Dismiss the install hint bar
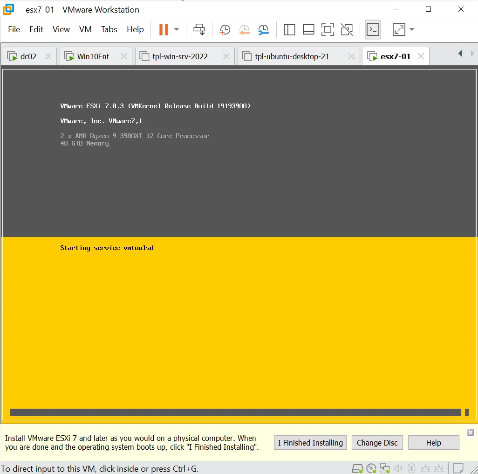The width and height of the screenshot is (478, 474). pyautogui.click(x=471, y=432)
